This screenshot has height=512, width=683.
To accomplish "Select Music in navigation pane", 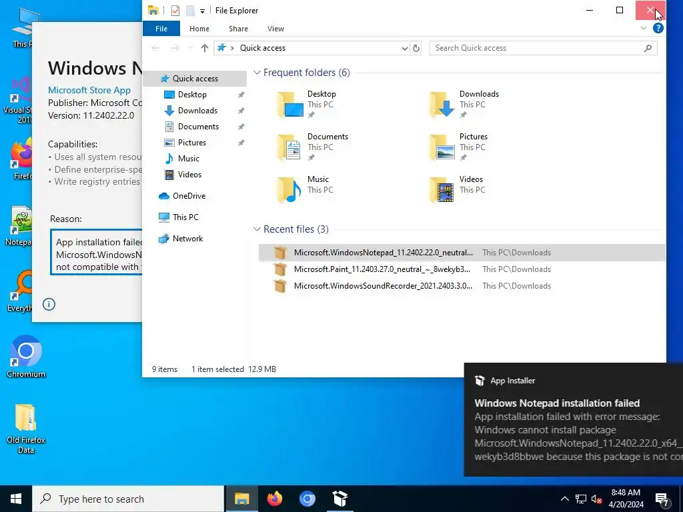I will point(188,159).
